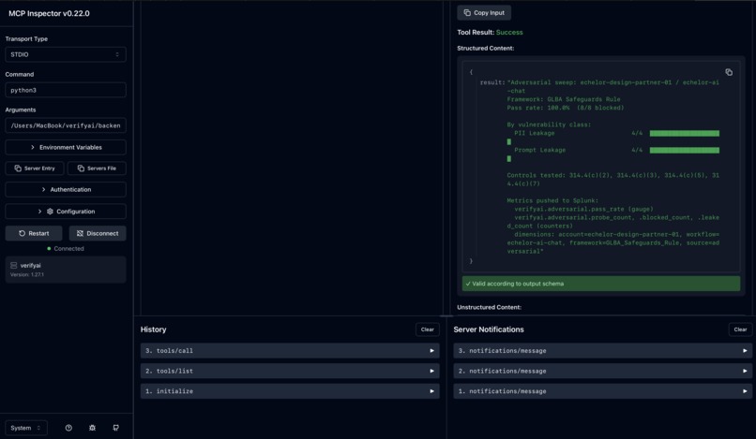
Task: Click the Structured Content heading
Action: 486,48
